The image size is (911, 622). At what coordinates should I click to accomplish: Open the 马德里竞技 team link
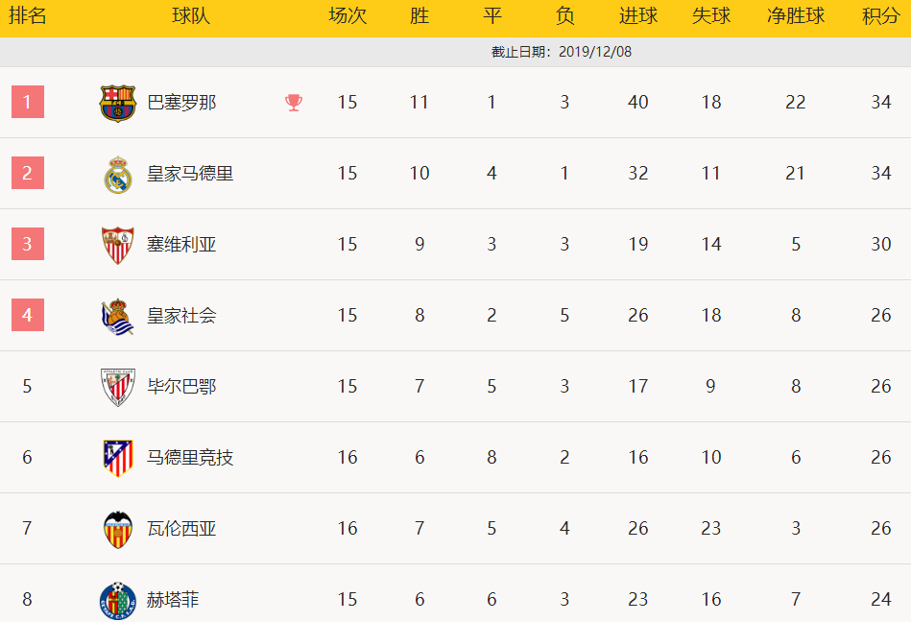(190, 458)
